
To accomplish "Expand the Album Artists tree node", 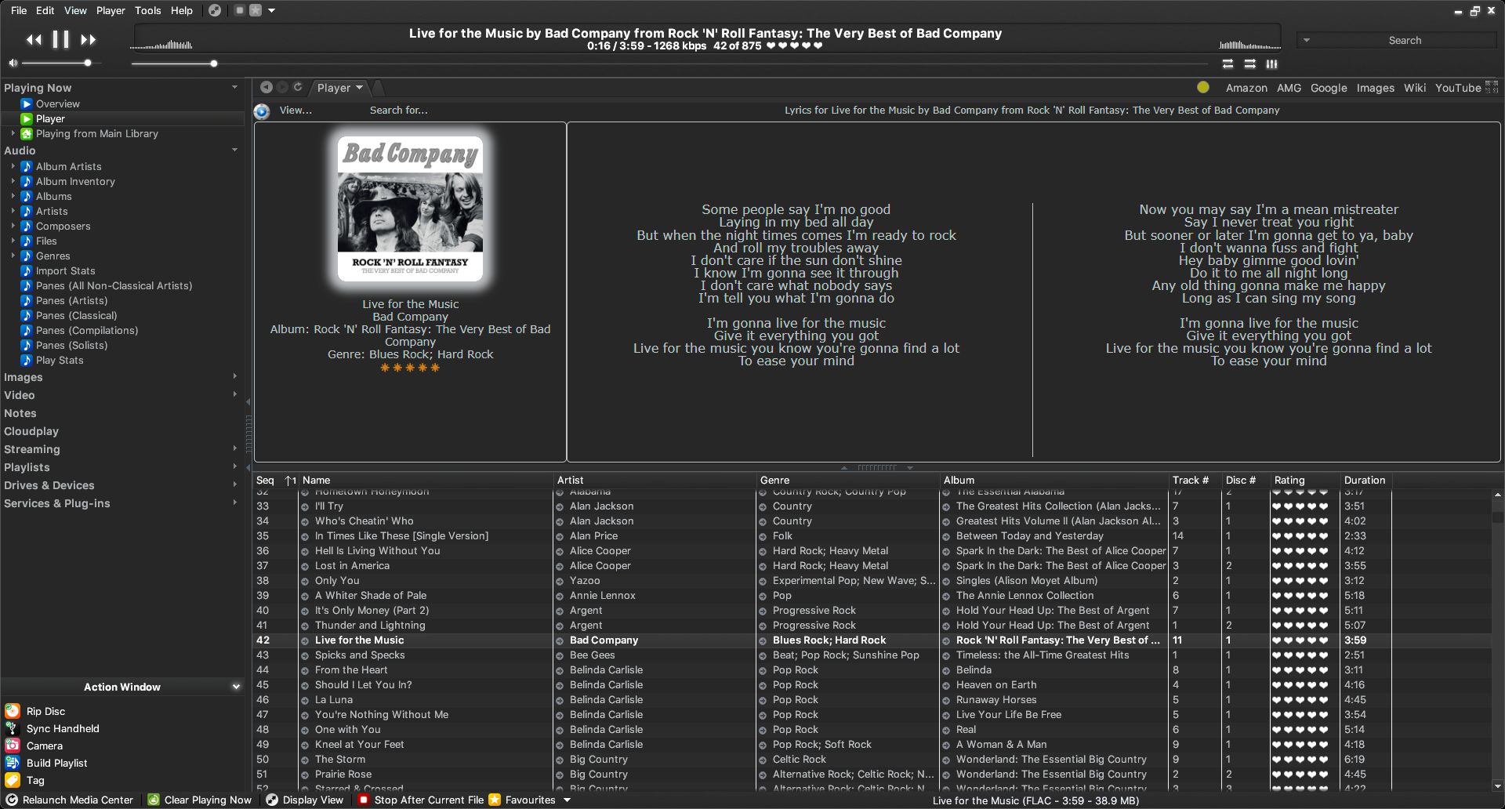I will click(13, 166).
